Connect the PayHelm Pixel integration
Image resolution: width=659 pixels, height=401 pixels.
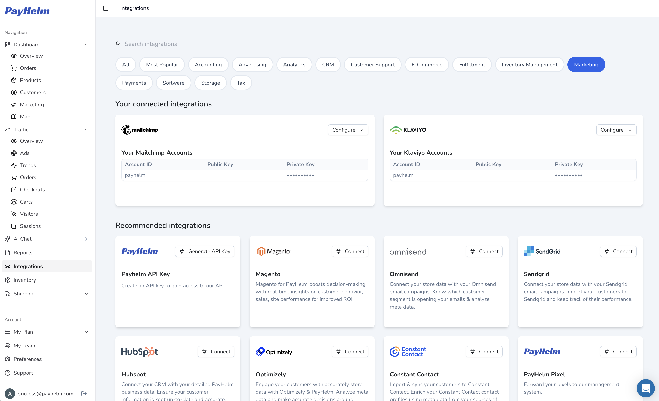coord(618,352)
